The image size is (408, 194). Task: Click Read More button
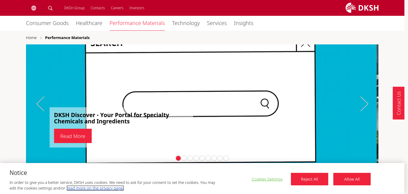pos(73,136)
